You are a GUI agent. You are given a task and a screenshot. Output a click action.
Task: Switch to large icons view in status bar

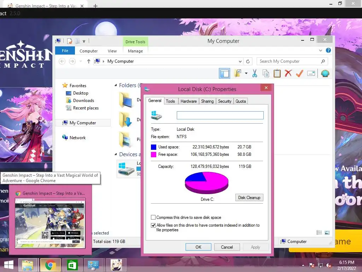click(x=327, y=233)
